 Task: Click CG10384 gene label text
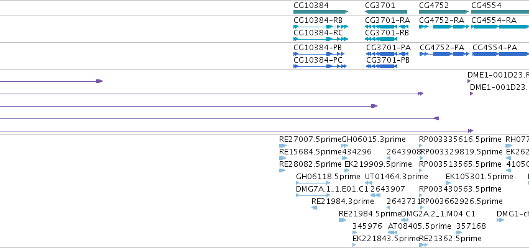click(311, 5)
